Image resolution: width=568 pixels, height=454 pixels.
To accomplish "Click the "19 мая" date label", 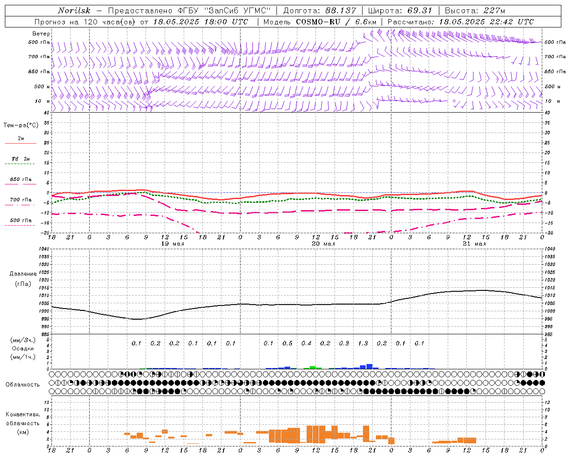I will click(173, 244).
